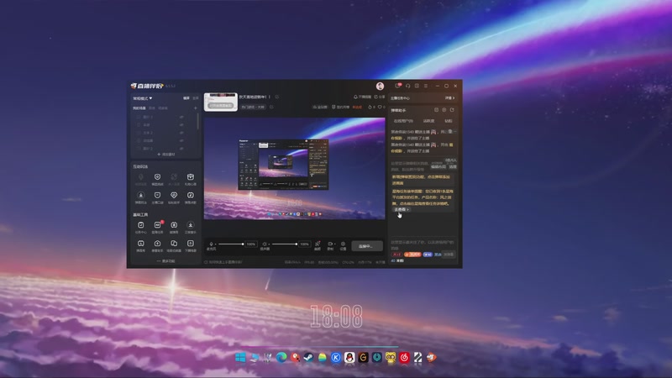Open the last icon in 基础工具 second row
This screenshot has height=378, width=672.
(x=191, y=245)
